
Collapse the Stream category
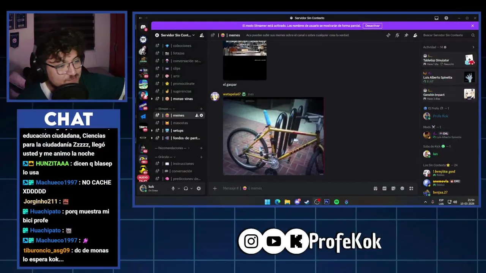tap(166, 109)
